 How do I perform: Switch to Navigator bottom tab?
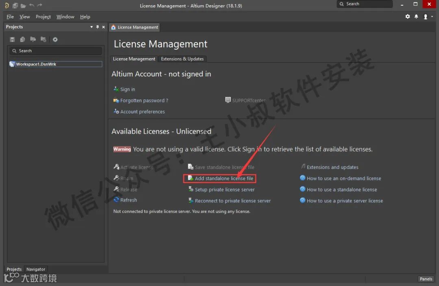coord(35,269)
